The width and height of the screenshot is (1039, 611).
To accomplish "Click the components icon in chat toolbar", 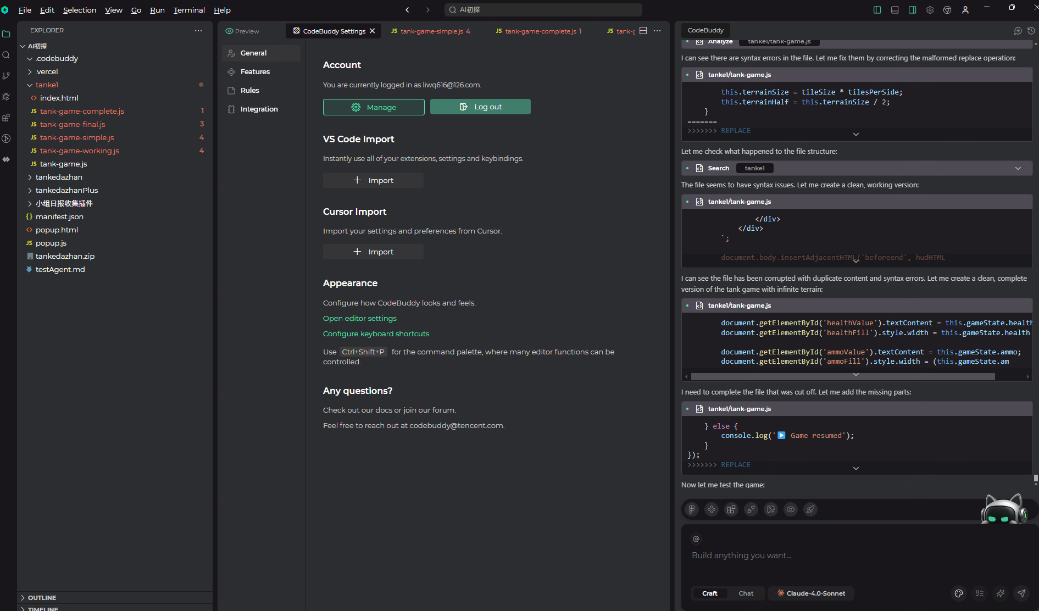I will pos(712,509).
